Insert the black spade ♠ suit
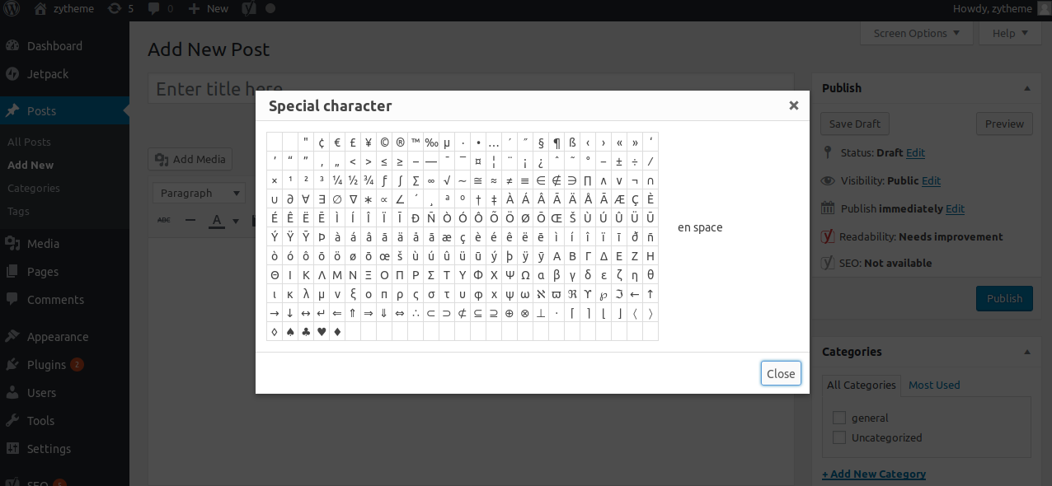 pos(290,332)
